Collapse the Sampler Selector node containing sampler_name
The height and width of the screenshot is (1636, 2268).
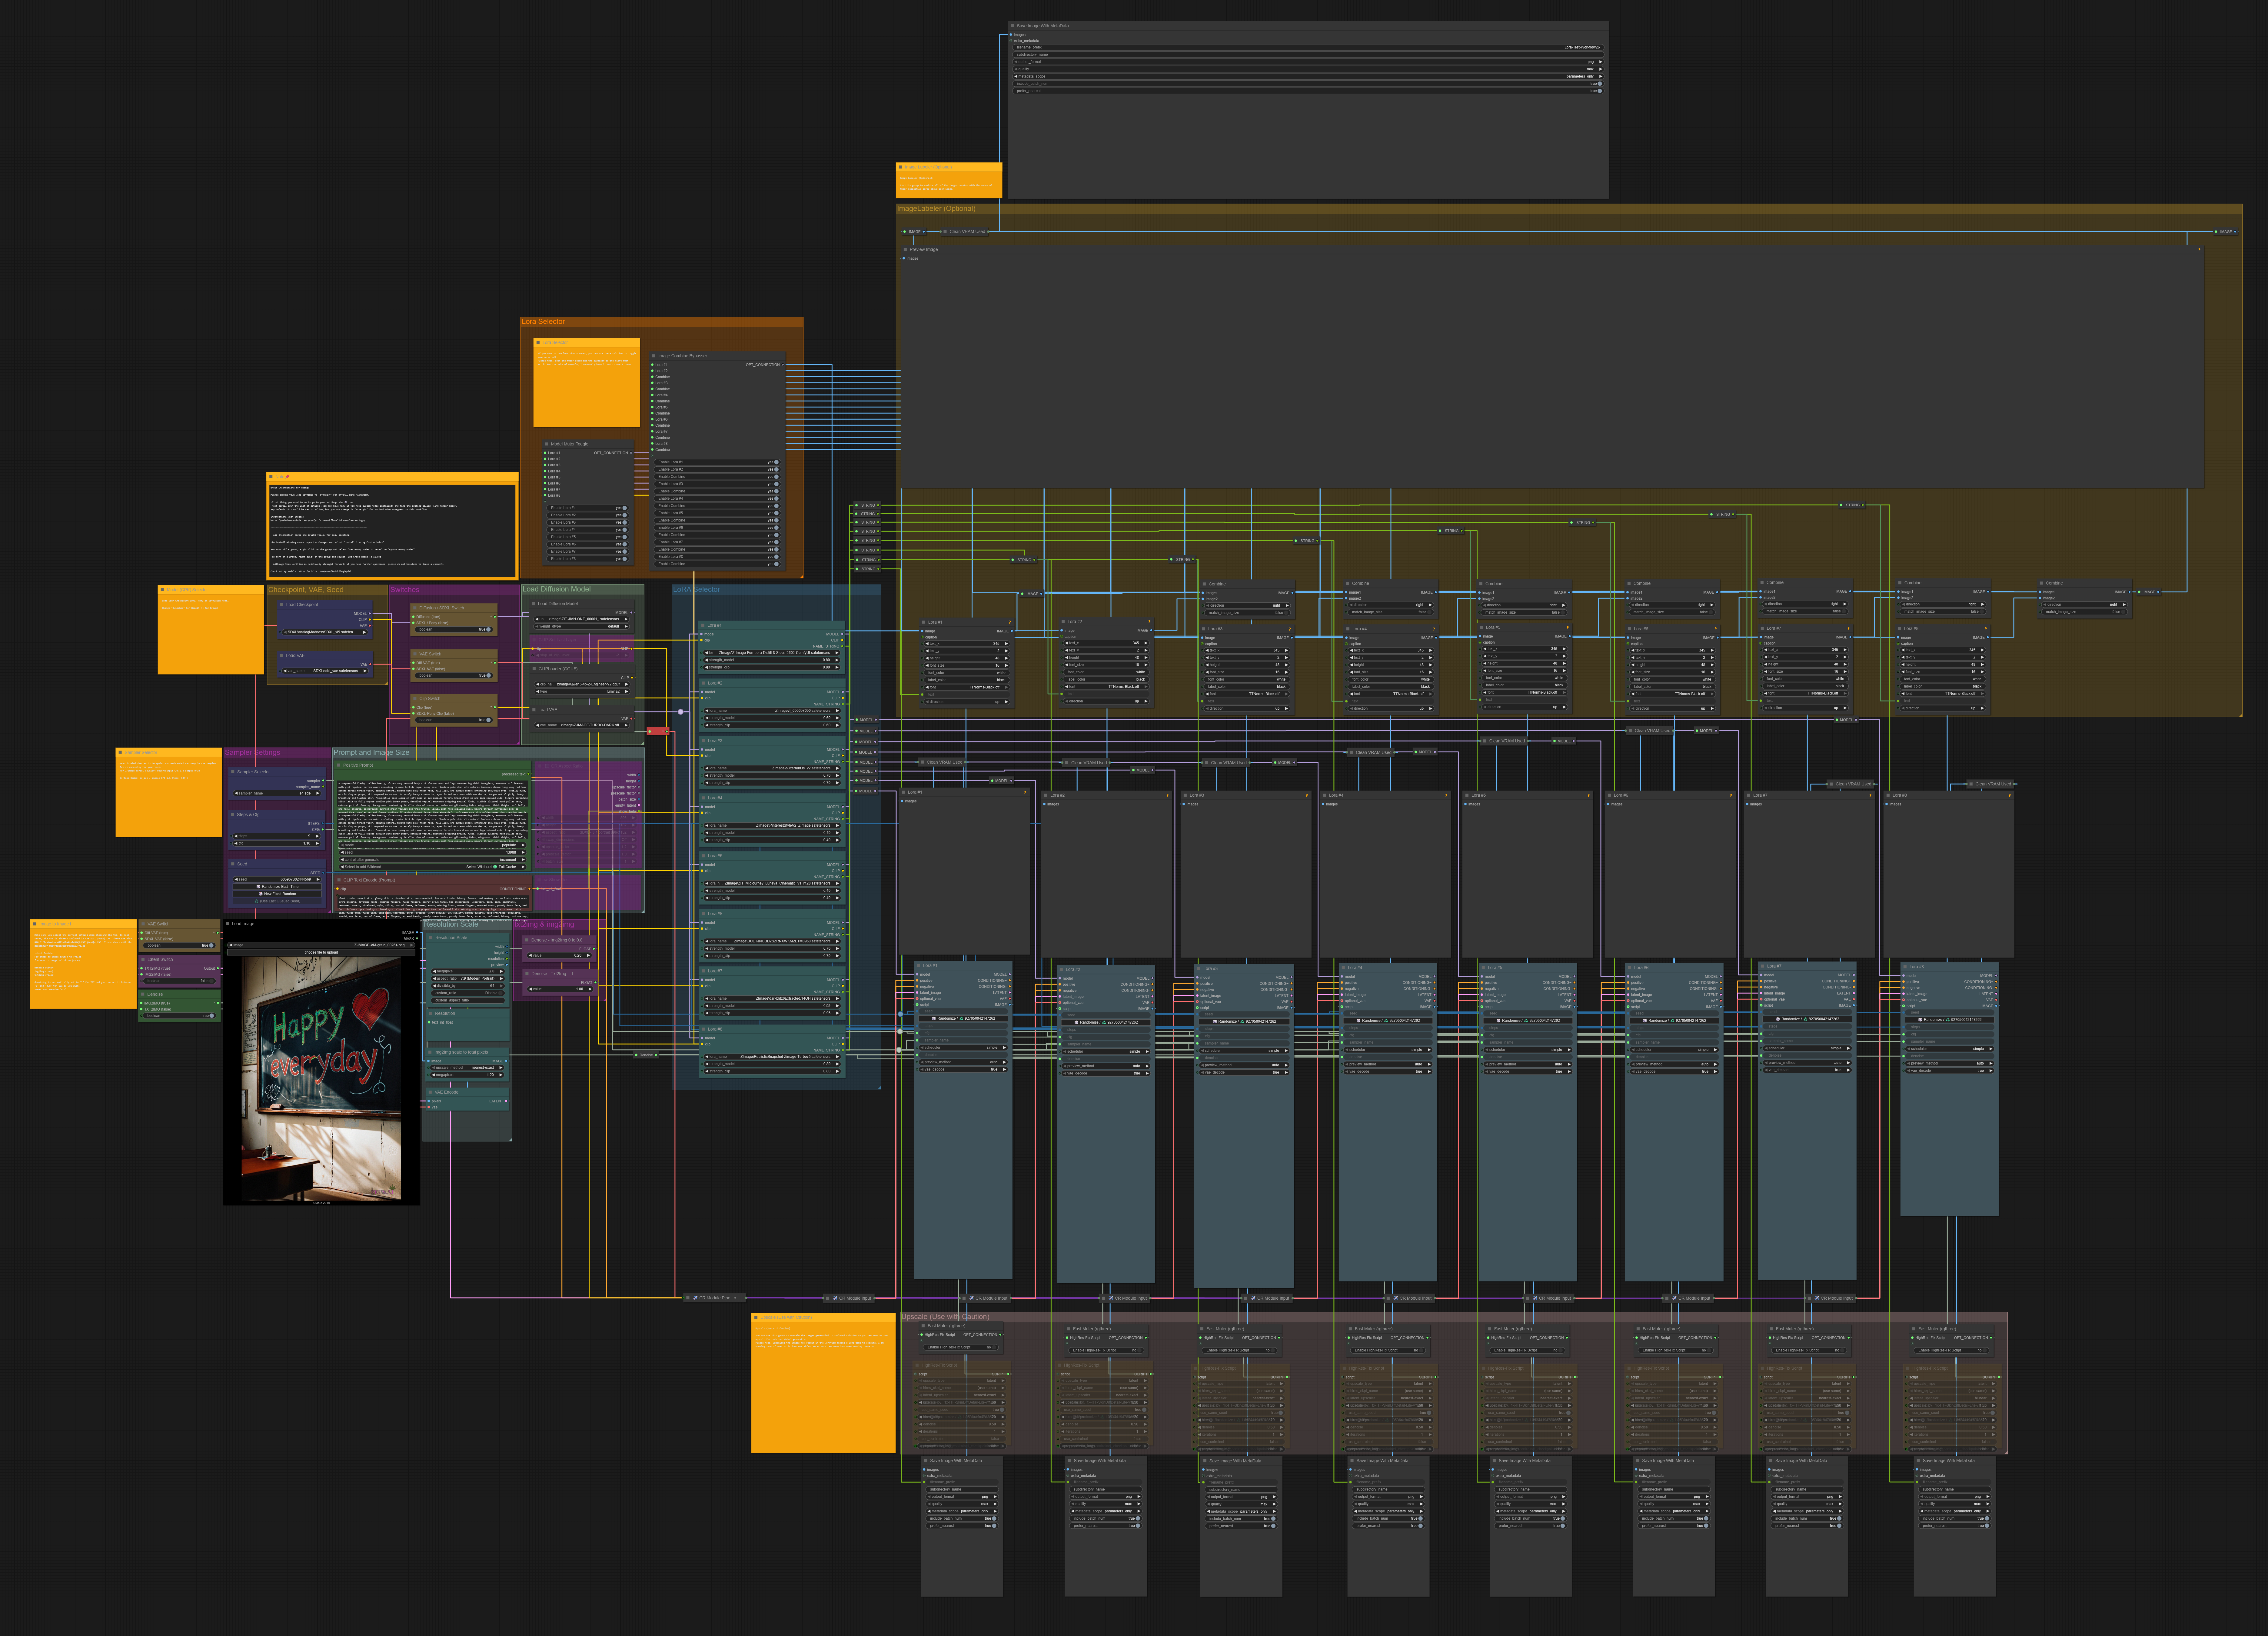pyautogui.click(x=233, y=772)
